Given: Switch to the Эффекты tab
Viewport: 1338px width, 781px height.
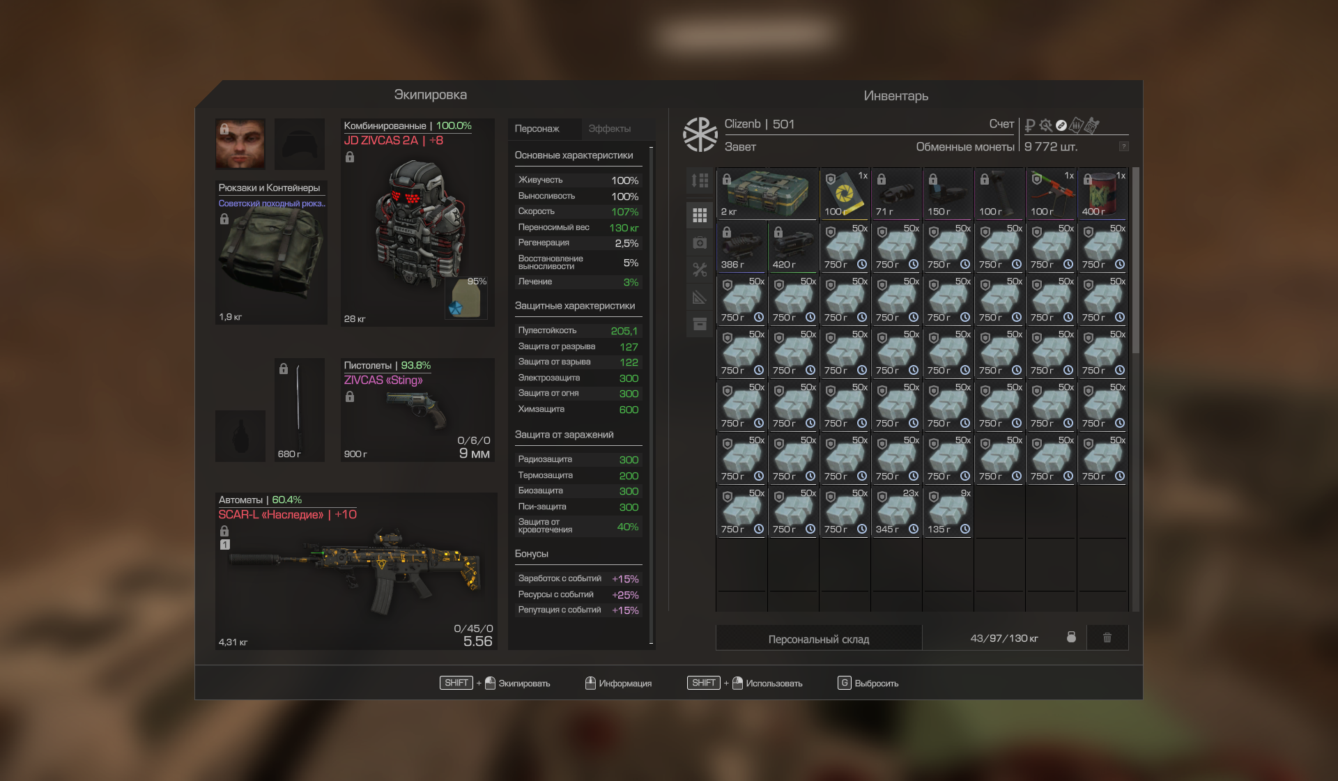Looking at the screenshot, I should pos(610,129).
